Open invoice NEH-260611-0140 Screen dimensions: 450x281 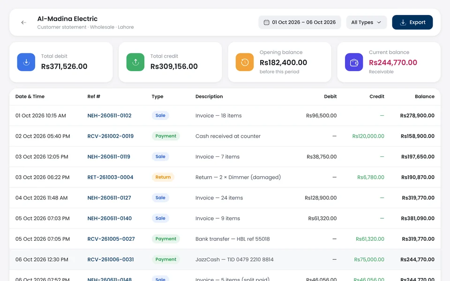pyautogui.click(x=110, y=219)
